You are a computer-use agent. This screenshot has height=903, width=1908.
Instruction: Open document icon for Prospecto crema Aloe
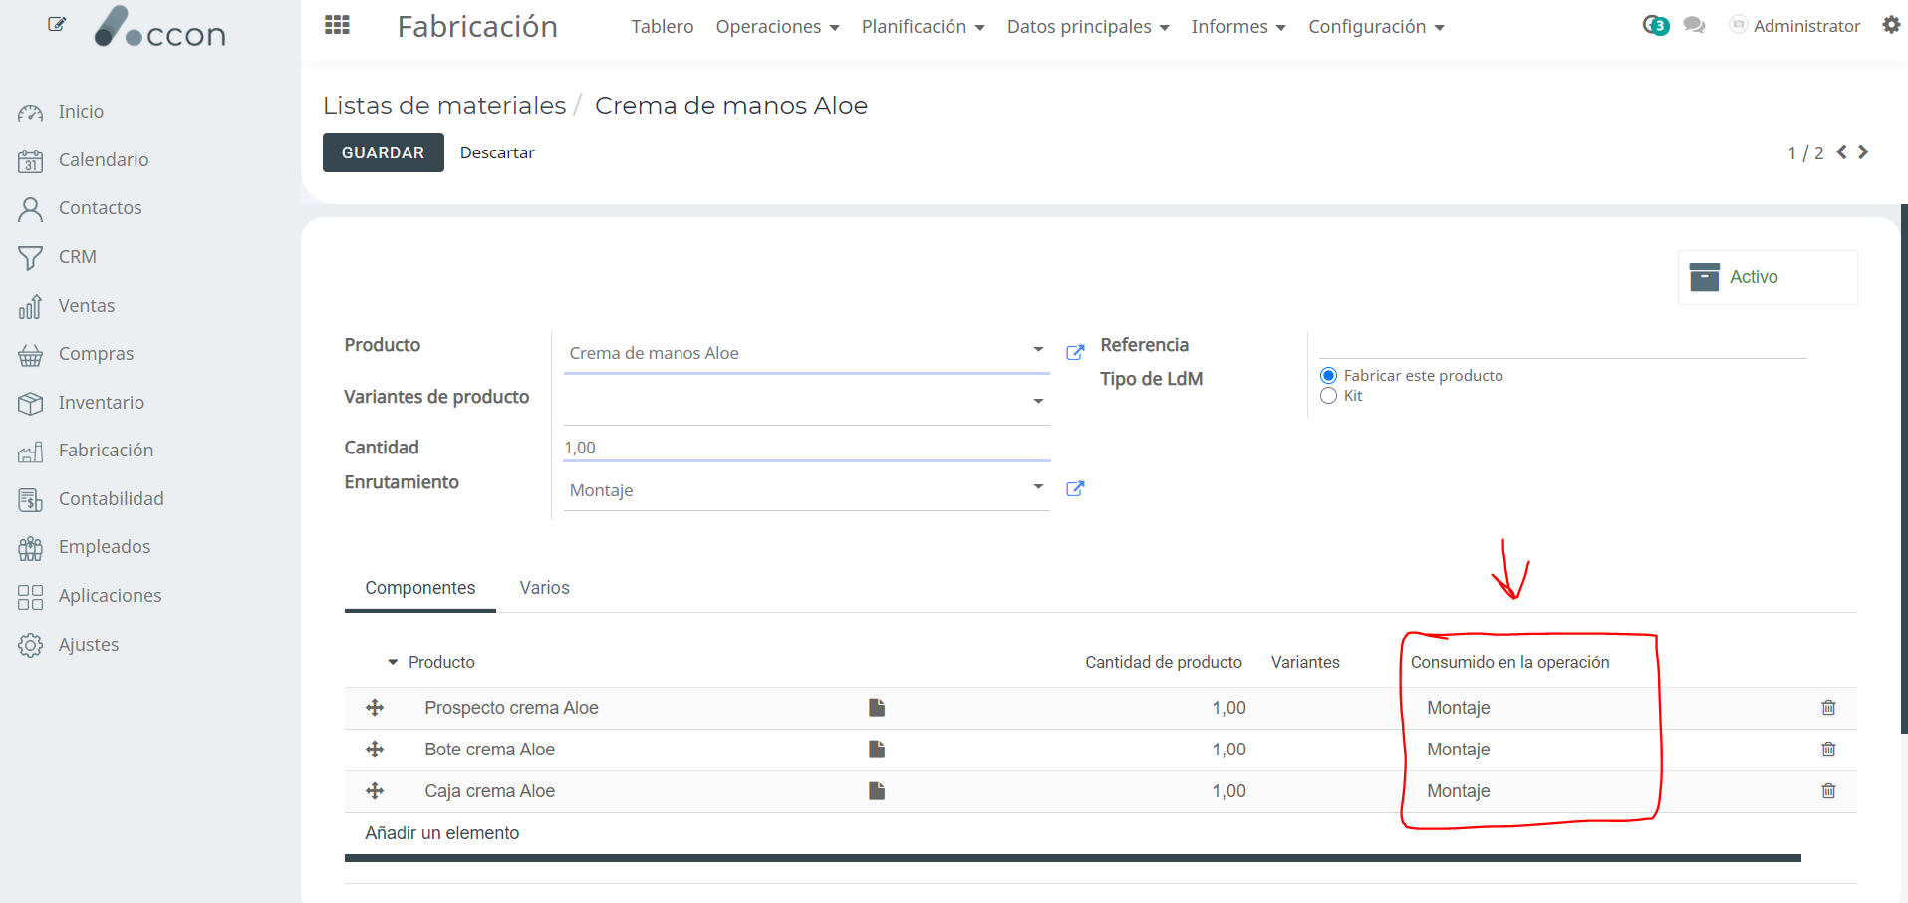(x=877, y=708)
